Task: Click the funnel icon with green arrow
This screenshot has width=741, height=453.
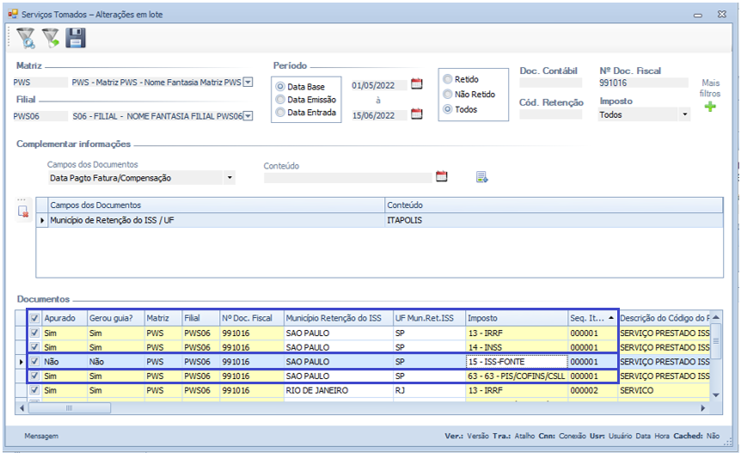Action: (51, 37)
